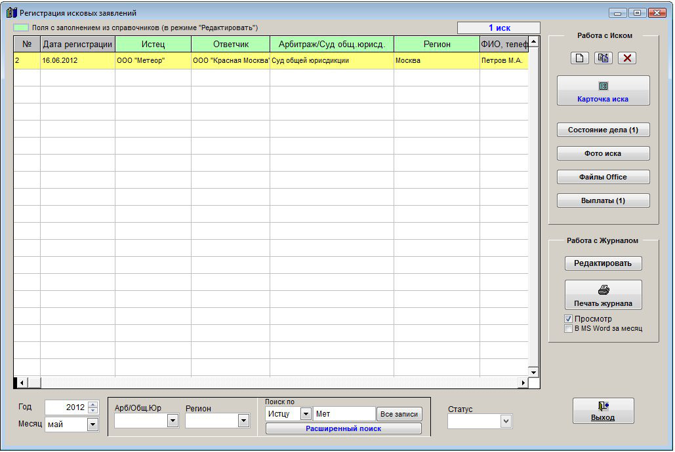675x452 pixels.
Task: Click the application icon in the title bar
Action: click(12, 12)
